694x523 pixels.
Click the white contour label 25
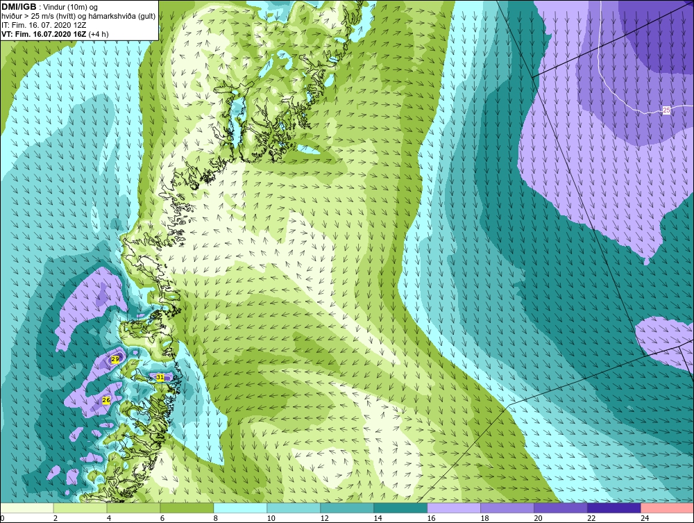(666, 110)
